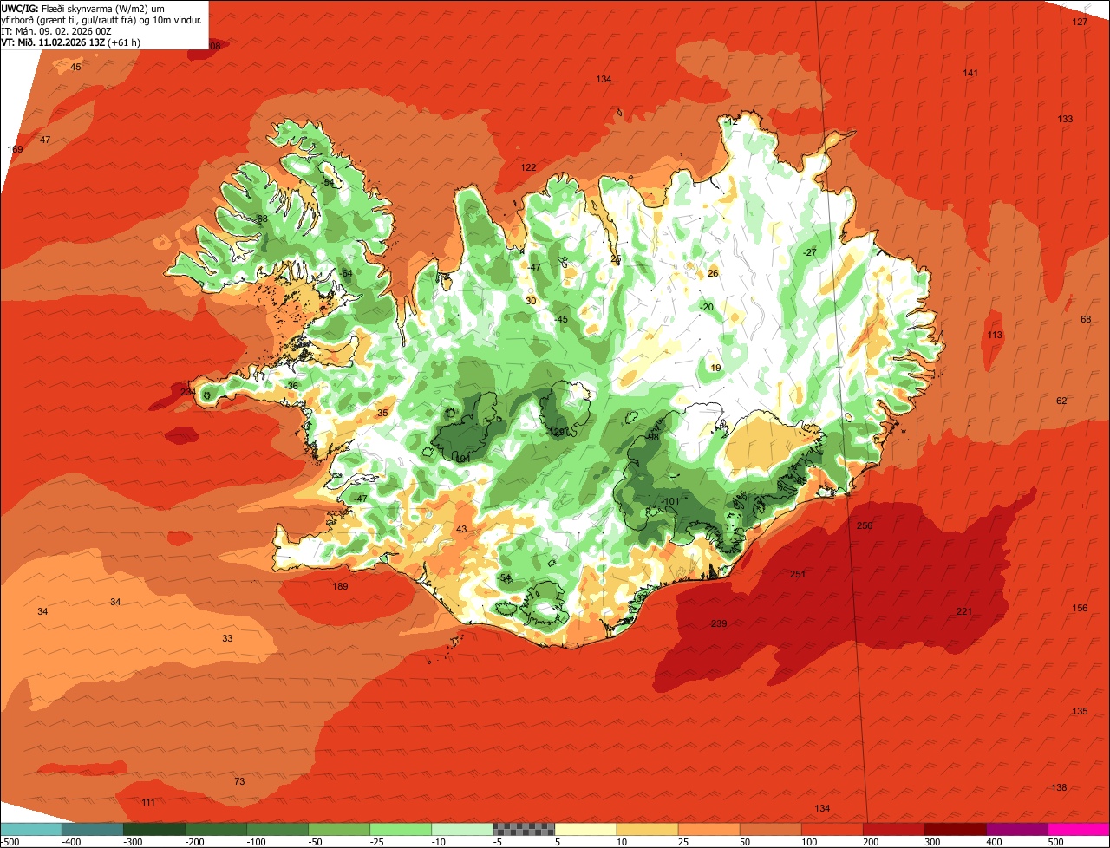Click the legend label '200'
This screenshot has width=1110, height=848.
[872, 842]
